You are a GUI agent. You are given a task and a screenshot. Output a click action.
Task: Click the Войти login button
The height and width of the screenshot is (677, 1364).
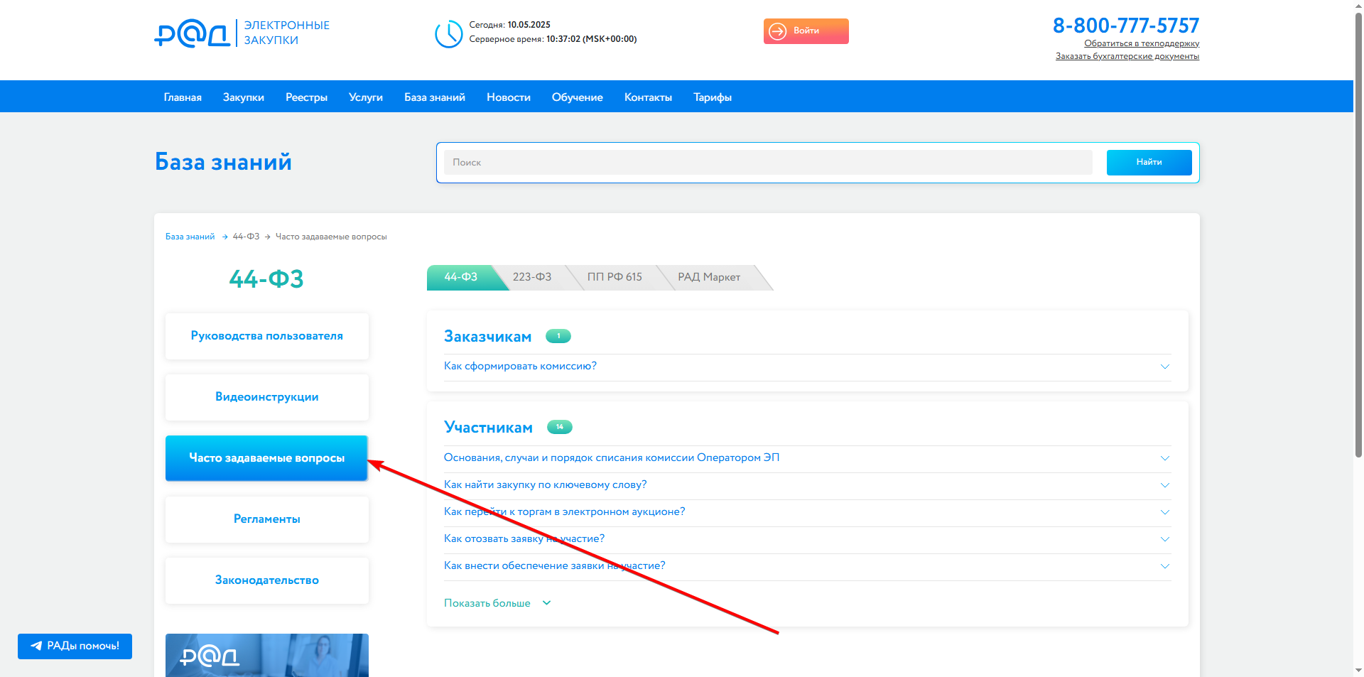806,31
